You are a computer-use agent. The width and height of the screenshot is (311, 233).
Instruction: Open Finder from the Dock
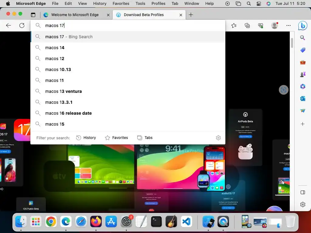tap(21, 221)
